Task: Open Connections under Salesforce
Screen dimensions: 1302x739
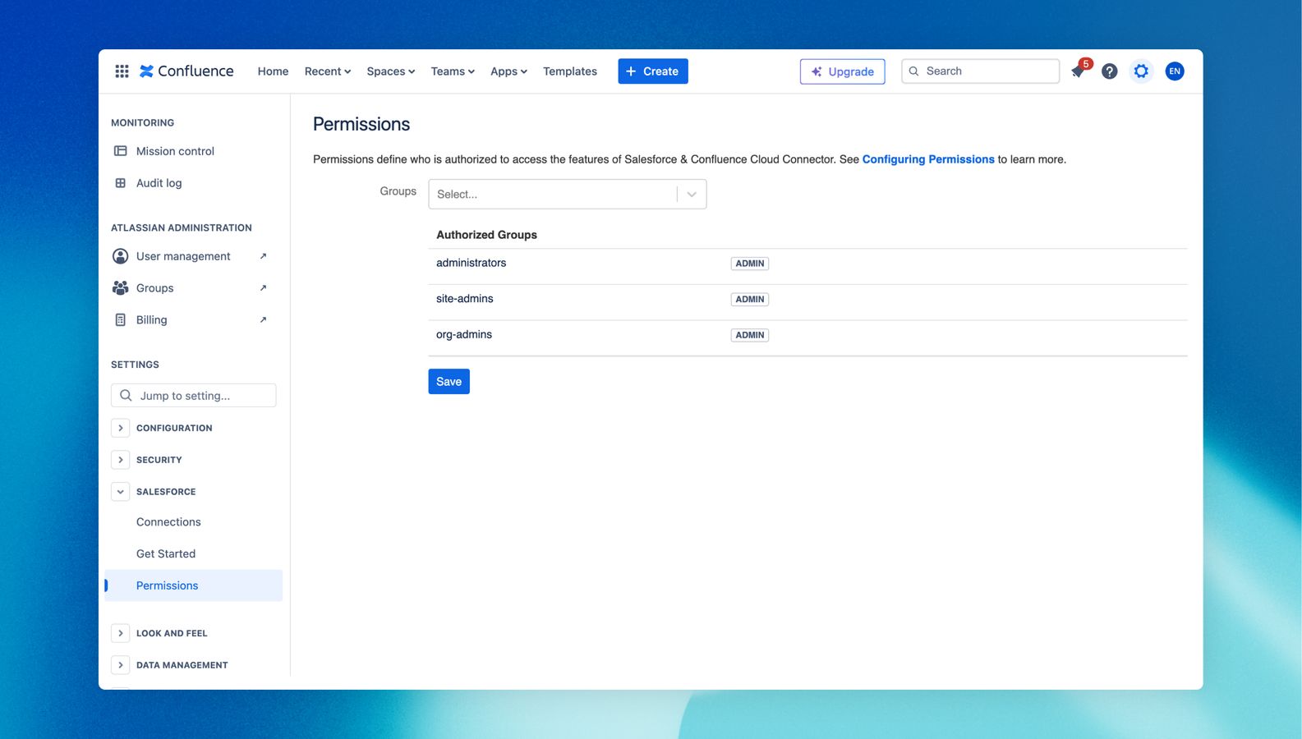Action: (168, 522)
